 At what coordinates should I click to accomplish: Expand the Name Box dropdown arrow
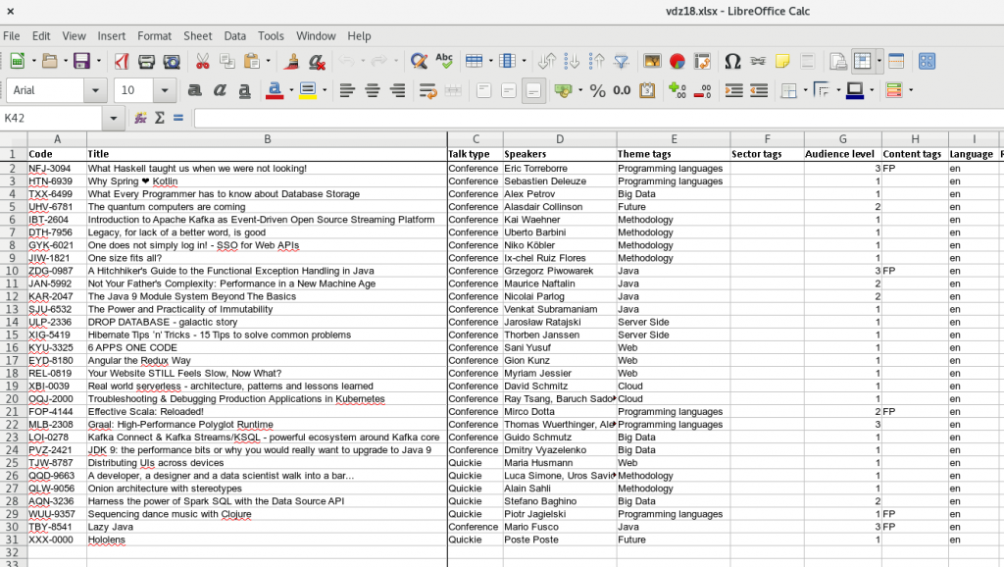tap(115, 118)
